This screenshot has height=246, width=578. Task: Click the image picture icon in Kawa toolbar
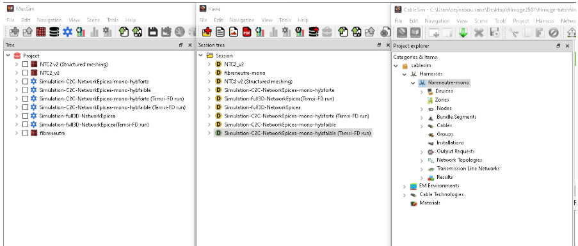(234, 32)
